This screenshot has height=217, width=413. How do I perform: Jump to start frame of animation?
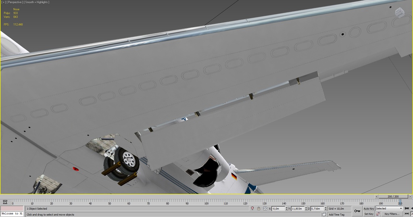(x=407, y=209)
